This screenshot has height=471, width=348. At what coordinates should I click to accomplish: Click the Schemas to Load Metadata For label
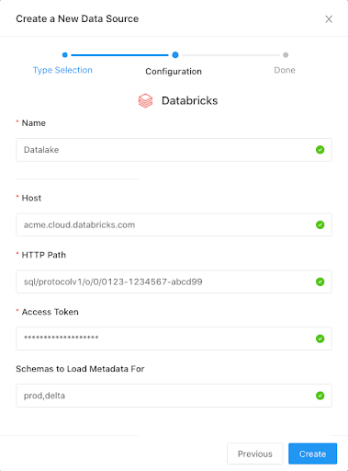[80, 369]
